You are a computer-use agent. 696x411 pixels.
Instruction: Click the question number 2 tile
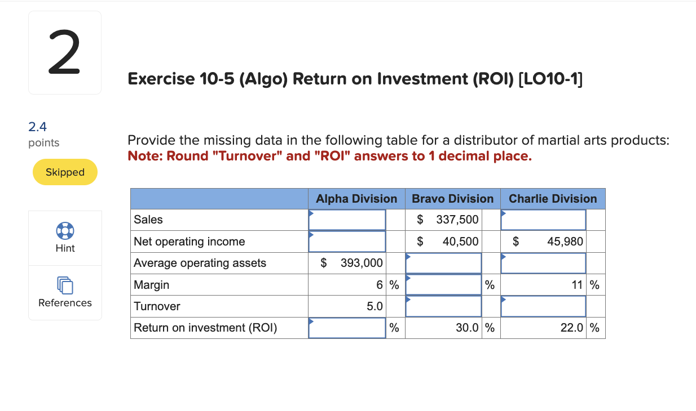(64, 52)
